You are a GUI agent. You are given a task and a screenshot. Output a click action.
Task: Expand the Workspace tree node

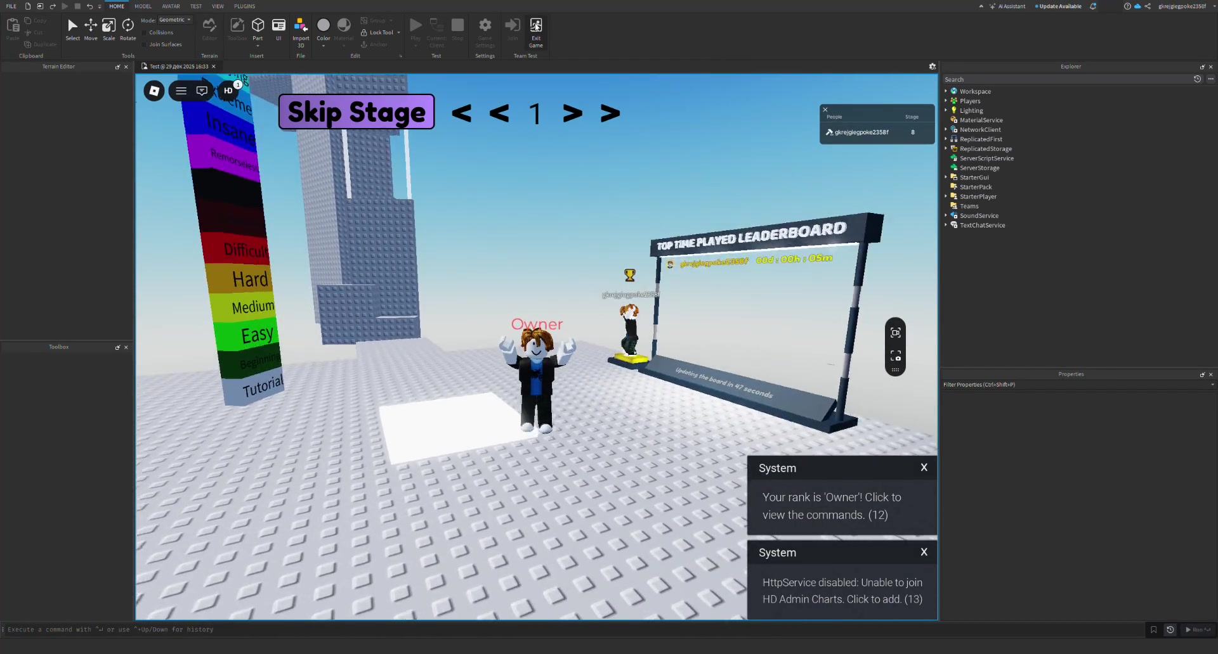[x=946, y=91]
